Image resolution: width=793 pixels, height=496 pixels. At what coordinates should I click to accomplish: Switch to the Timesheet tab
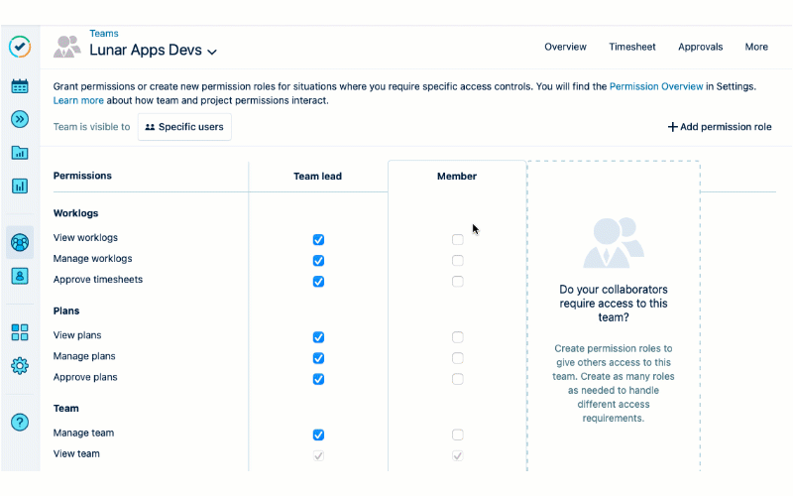(x=632, y=47)
